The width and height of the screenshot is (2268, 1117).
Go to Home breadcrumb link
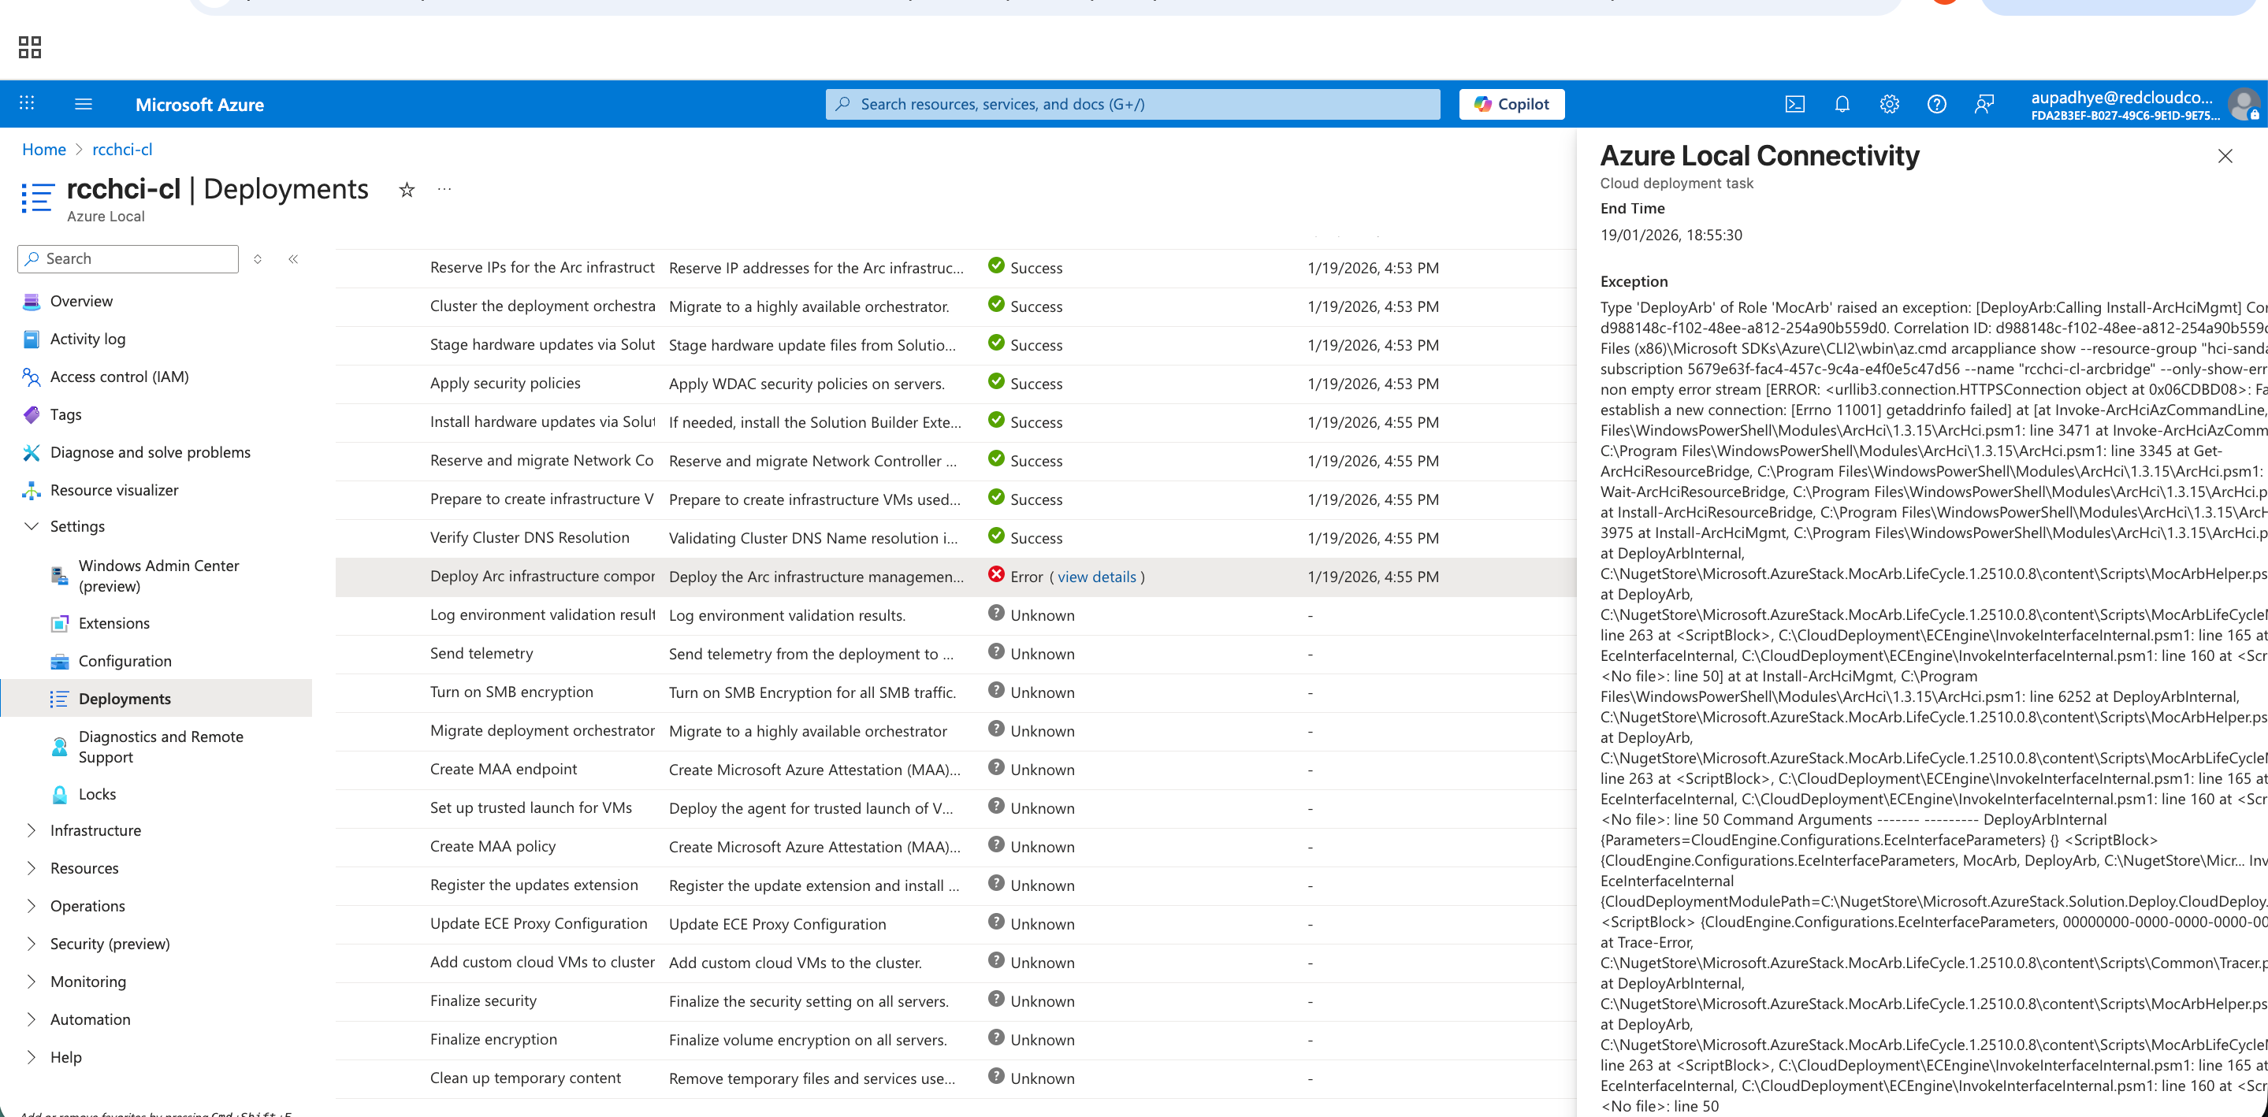pyautogui.click(x=44, y=150)
